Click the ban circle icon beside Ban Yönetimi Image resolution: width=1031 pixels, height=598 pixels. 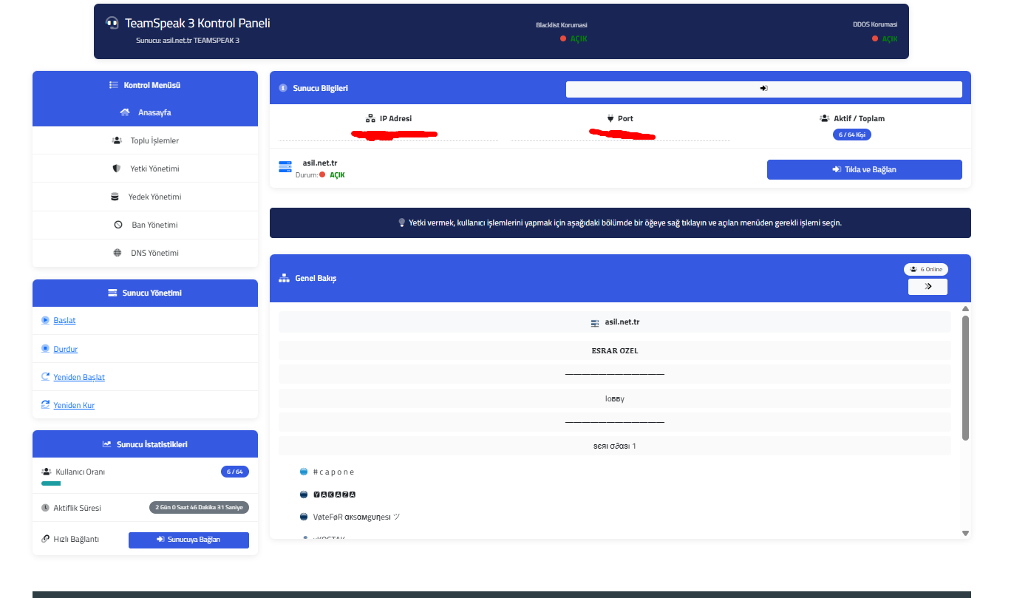pyautogui.click(x=118, y=225)
